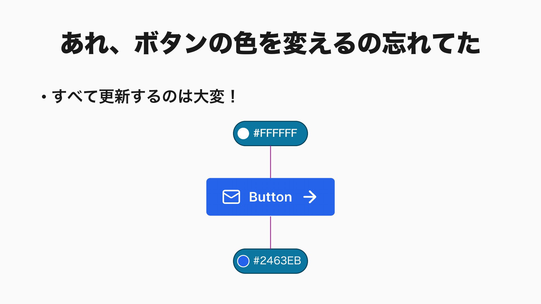Click the right arrow icon in button
541x304 pixels.
pyautogui.click(x=310, y=197)
